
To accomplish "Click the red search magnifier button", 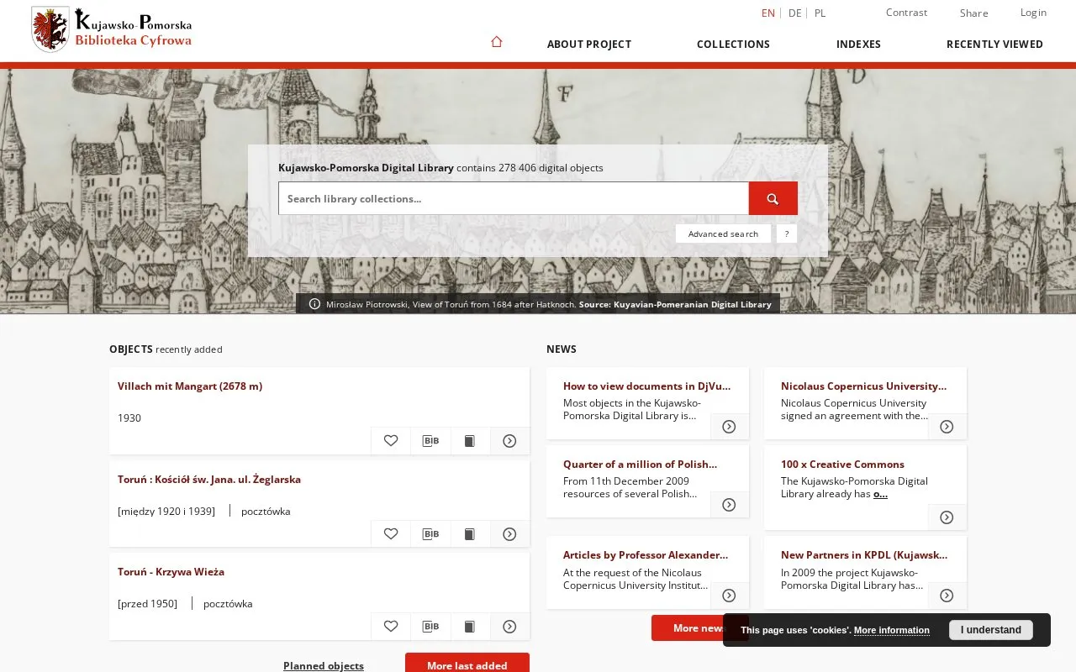I will (x=773, y=198).
